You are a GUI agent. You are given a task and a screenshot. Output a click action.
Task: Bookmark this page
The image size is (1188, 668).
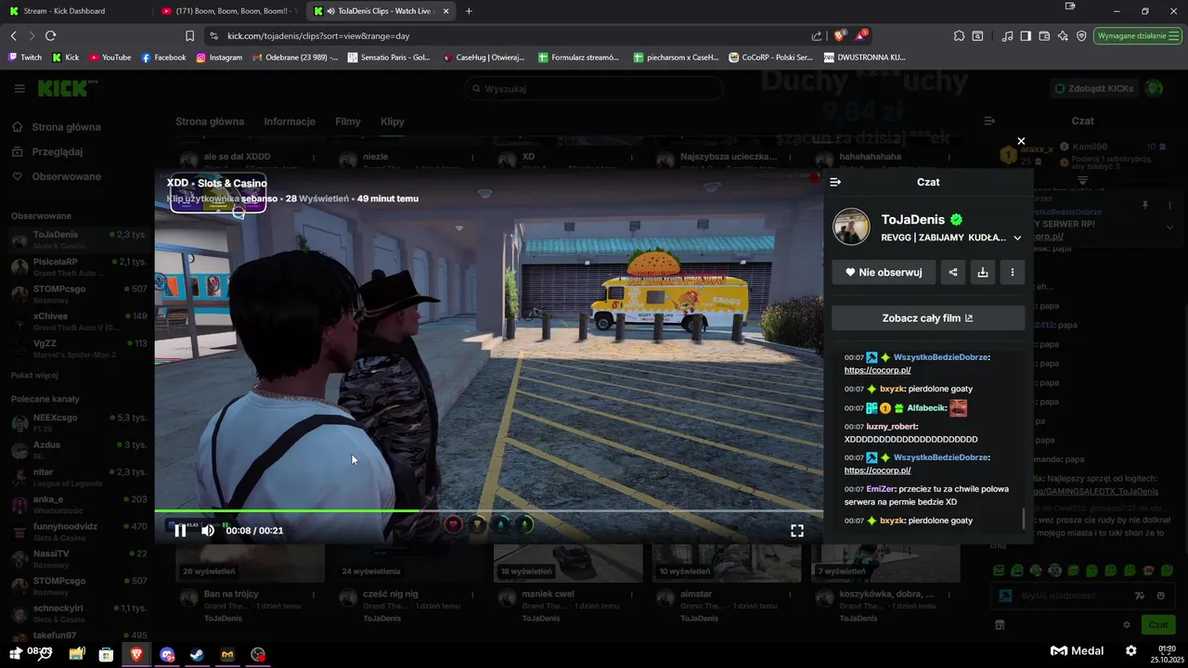click(x=189, y=35)
